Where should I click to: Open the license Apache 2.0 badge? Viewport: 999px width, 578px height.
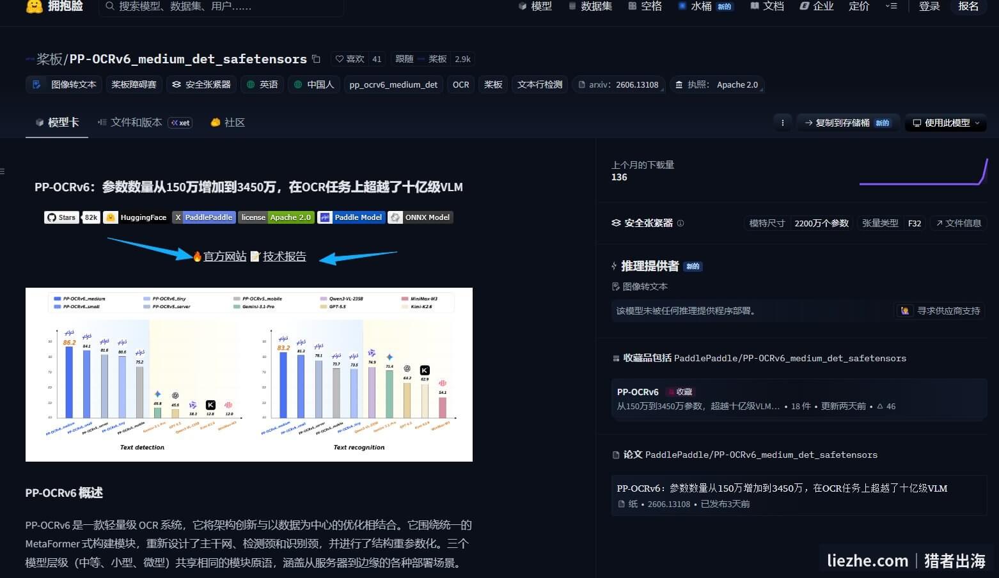point(276,217)
